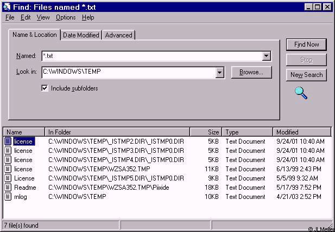
Task: Close the Find window
Action: coord(327,7)
